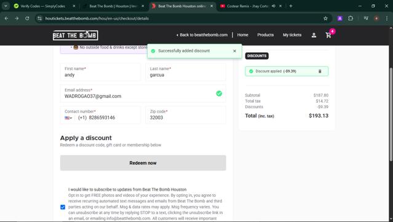Open country code flag dropdown
Image resolution: width=393 pixels, height=222 pixels.
[x=68, y=118]
